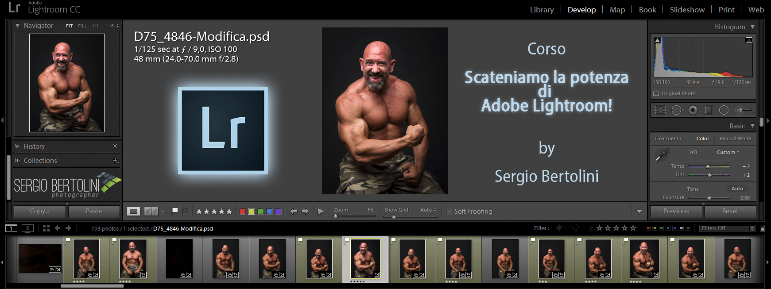Open the Book module
771x289 pixels.
[x=647, y=10]
